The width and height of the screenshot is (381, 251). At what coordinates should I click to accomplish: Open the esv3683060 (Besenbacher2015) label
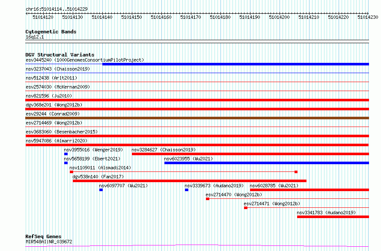coord(62,132)
